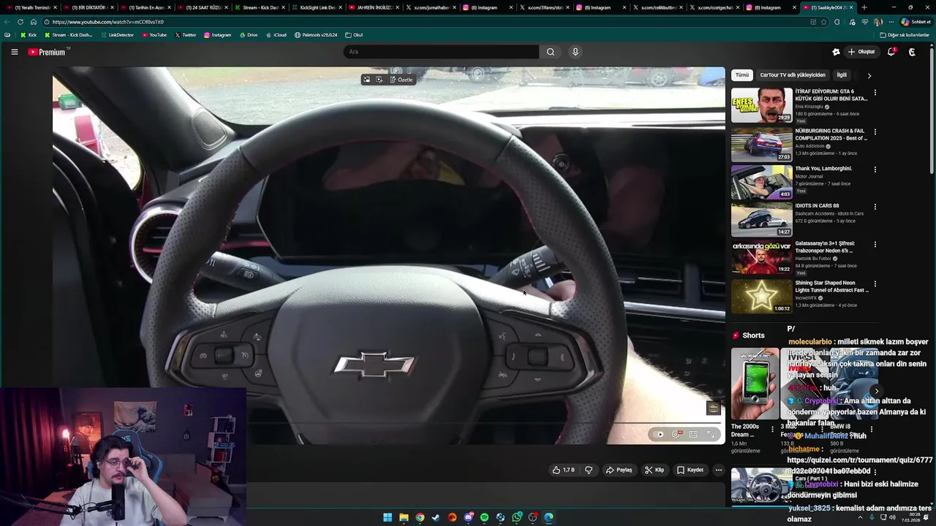Open the YouTube hamburger guide menu
This screenshot has width=936, height=526.
(14, 52)
